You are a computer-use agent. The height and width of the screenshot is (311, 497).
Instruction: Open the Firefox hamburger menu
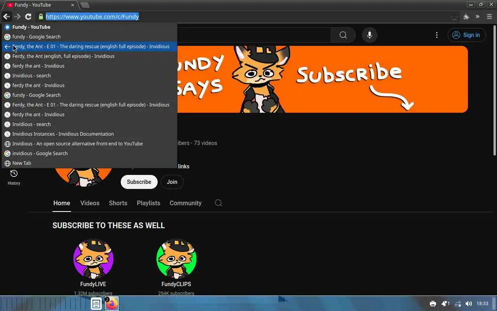[x=489, y=17]
